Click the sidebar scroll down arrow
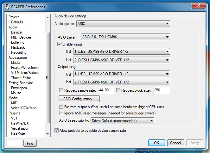210x153 pixels. pos(48,134)
